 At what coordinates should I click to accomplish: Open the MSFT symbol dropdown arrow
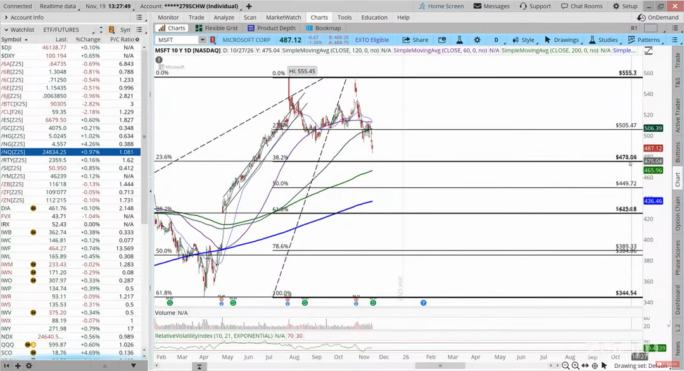(203, 40)
